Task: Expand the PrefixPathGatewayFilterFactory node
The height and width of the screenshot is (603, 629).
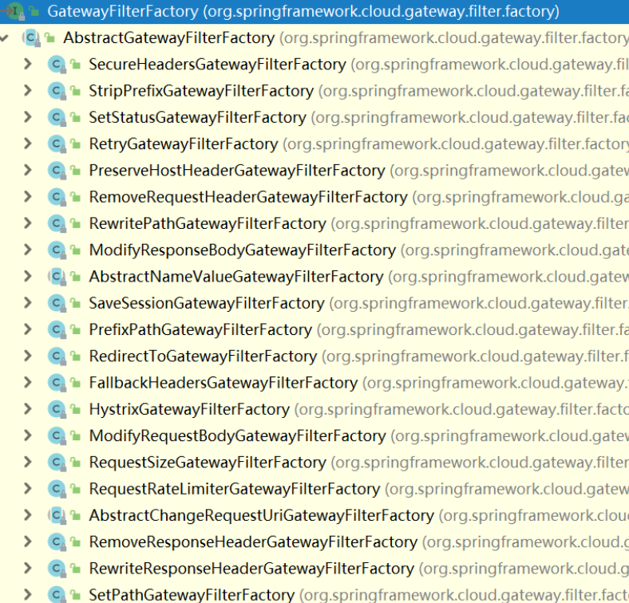Action: pos(28,329)
